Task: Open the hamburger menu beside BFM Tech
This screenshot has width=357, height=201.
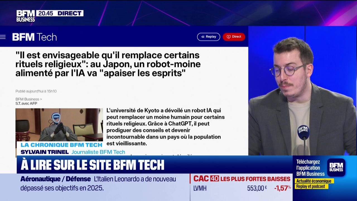Action: tap(3, 37)
